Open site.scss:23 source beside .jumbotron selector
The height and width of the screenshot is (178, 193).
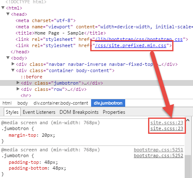pyautogui.click(x=167, y=128)
